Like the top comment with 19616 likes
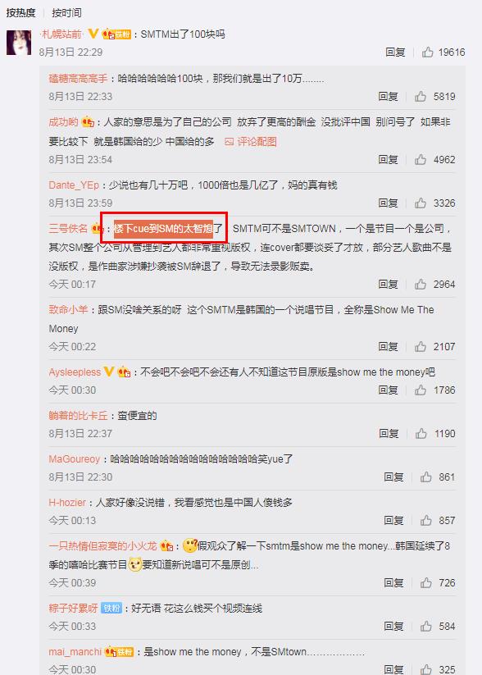 (x=428, y=52)
